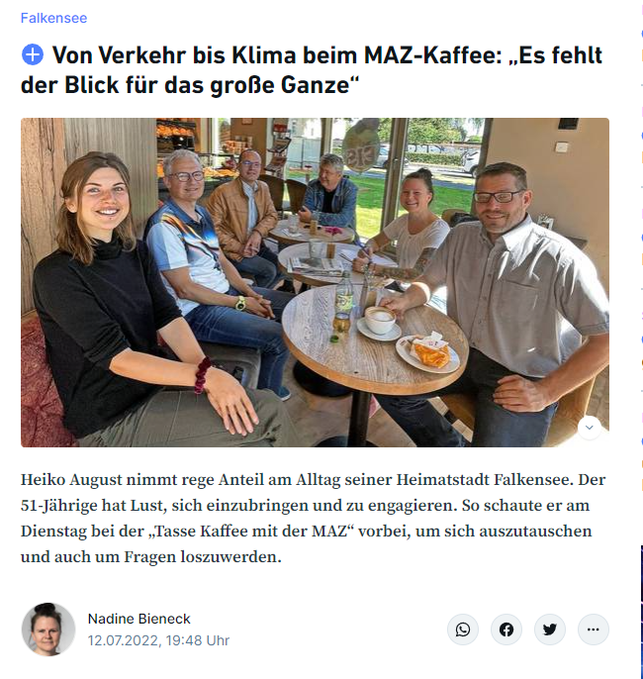
Task: Share the article on Facebook
Action: pos(506,630)
